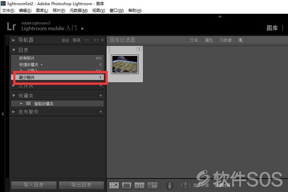
Task: Click the 导入目录 button
Action: pos(34,185)
